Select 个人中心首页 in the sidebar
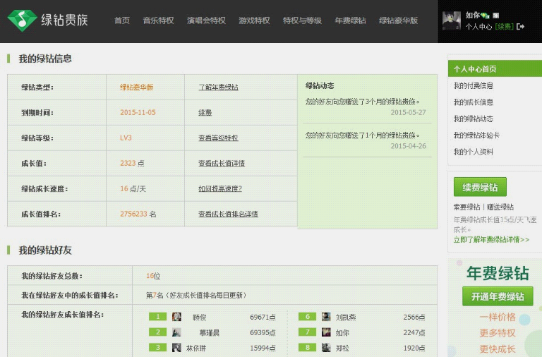Image resolution: width=542 pixels, height=357 pixels. click(x=495, y=68)
